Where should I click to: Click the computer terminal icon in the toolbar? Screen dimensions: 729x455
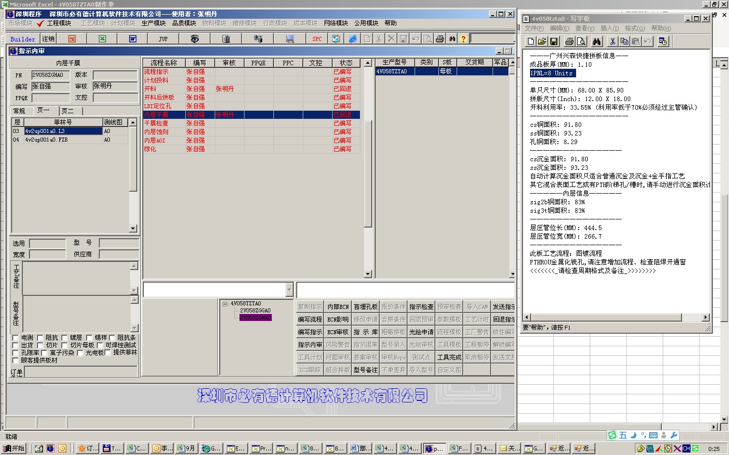click(290, 39)
